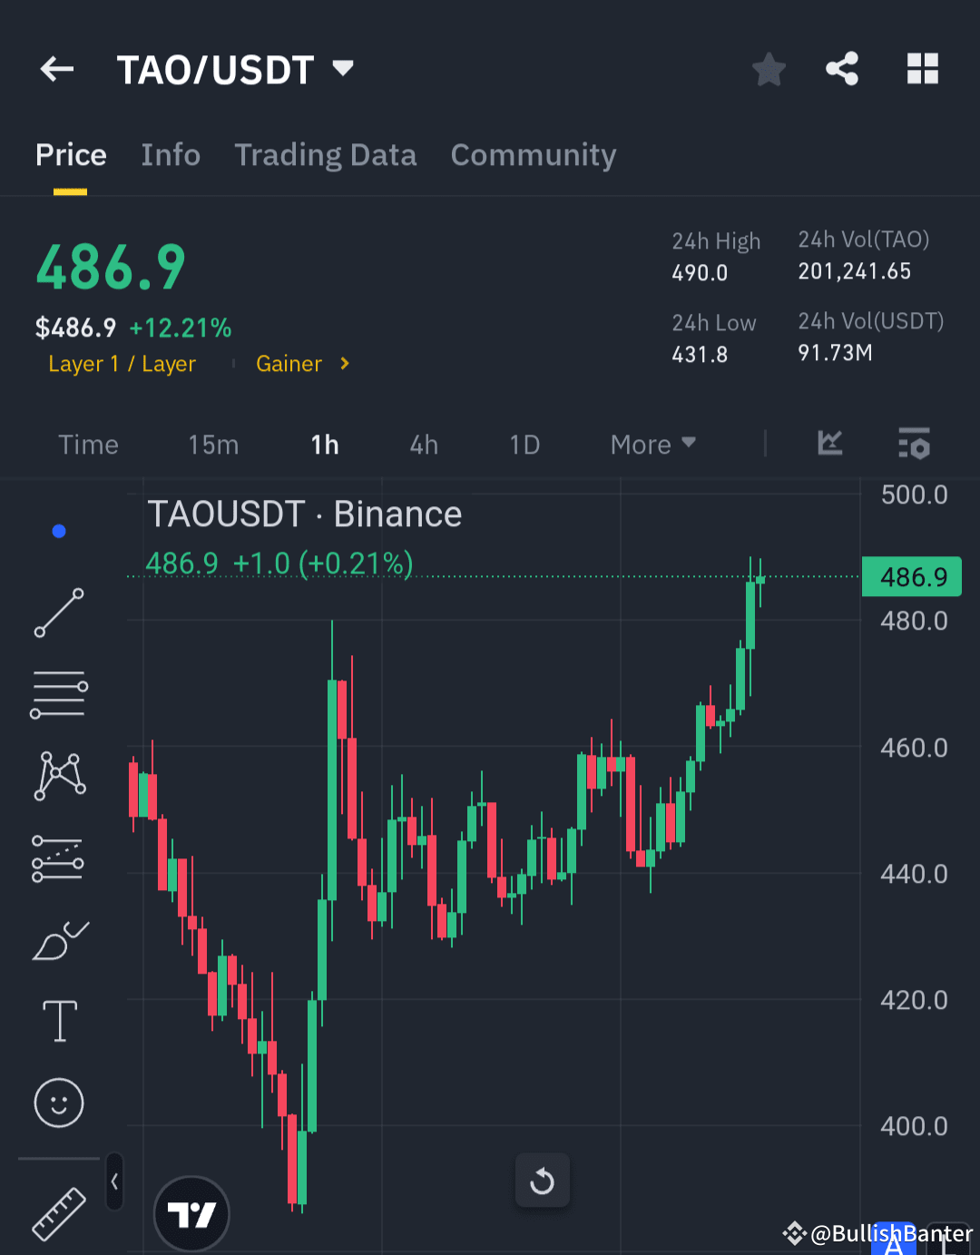Select the trend line drawing tool
Viewport: 980px width, 1255px height.
(x=58, y=613)
